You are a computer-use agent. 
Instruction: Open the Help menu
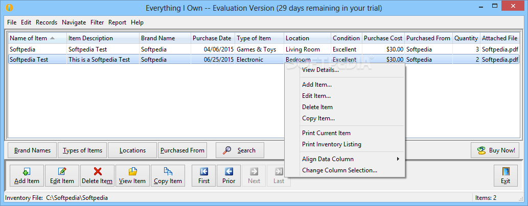[137, 22]
